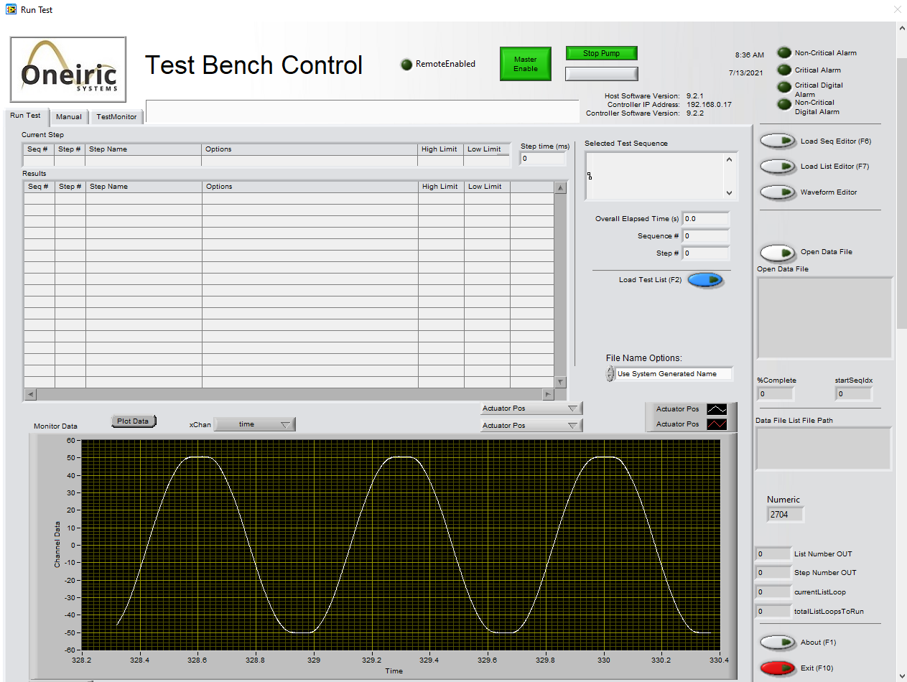Image resolution: width=907 pixels, height=682 pixels.
Task: Switch to the Run Test tab
Action: (26, 116)
